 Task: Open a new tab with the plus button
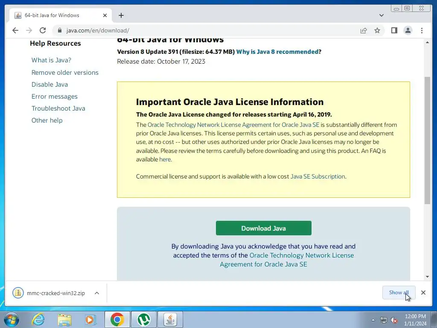coord(121,15)
